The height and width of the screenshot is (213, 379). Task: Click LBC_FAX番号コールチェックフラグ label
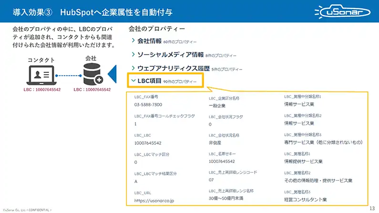tap(164, 116)
